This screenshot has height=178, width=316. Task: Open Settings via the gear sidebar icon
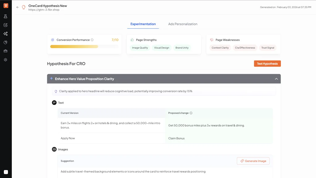click(x=5, y=60)
